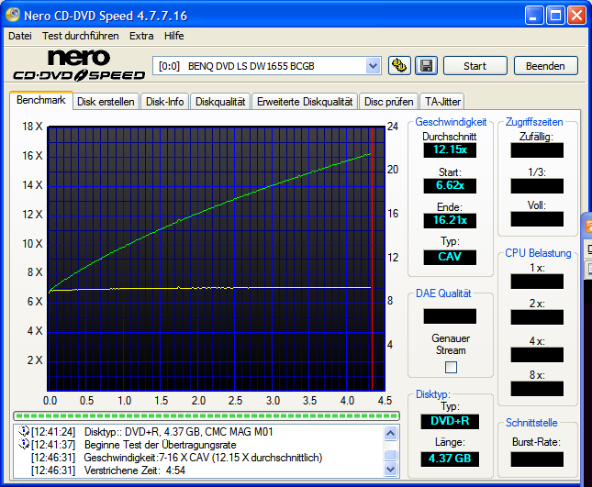Click the info icon beside 12:41:24 log entry

point(24,431)
